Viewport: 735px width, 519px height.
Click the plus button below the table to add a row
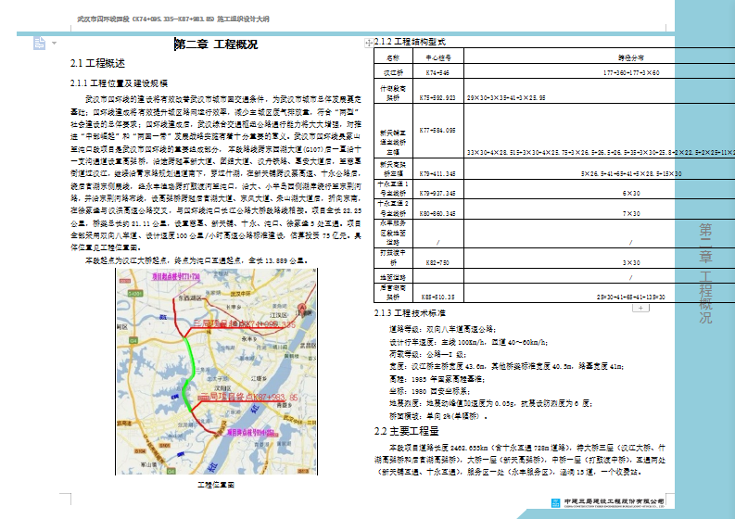point(640,308)
